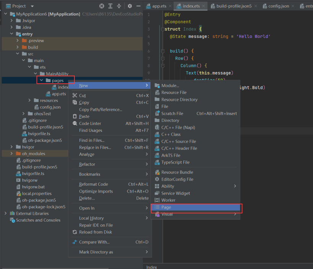
Task: Choose Find Usages menu item
Action: click(110, 130)
